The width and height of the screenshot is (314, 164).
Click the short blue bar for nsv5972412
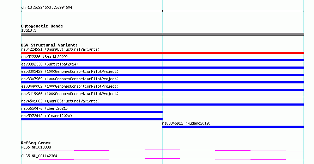pyautogui.click(x=92, y=119)
